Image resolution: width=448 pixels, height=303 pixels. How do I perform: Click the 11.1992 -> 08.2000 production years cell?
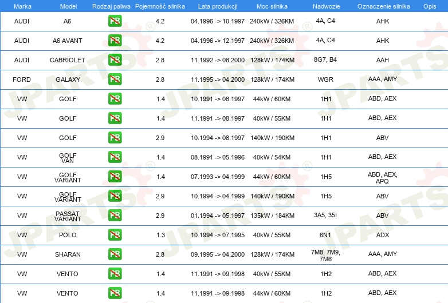218,60
